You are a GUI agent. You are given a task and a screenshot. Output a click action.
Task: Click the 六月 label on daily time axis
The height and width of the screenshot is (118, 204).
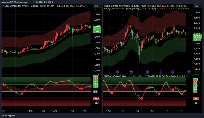109,111
